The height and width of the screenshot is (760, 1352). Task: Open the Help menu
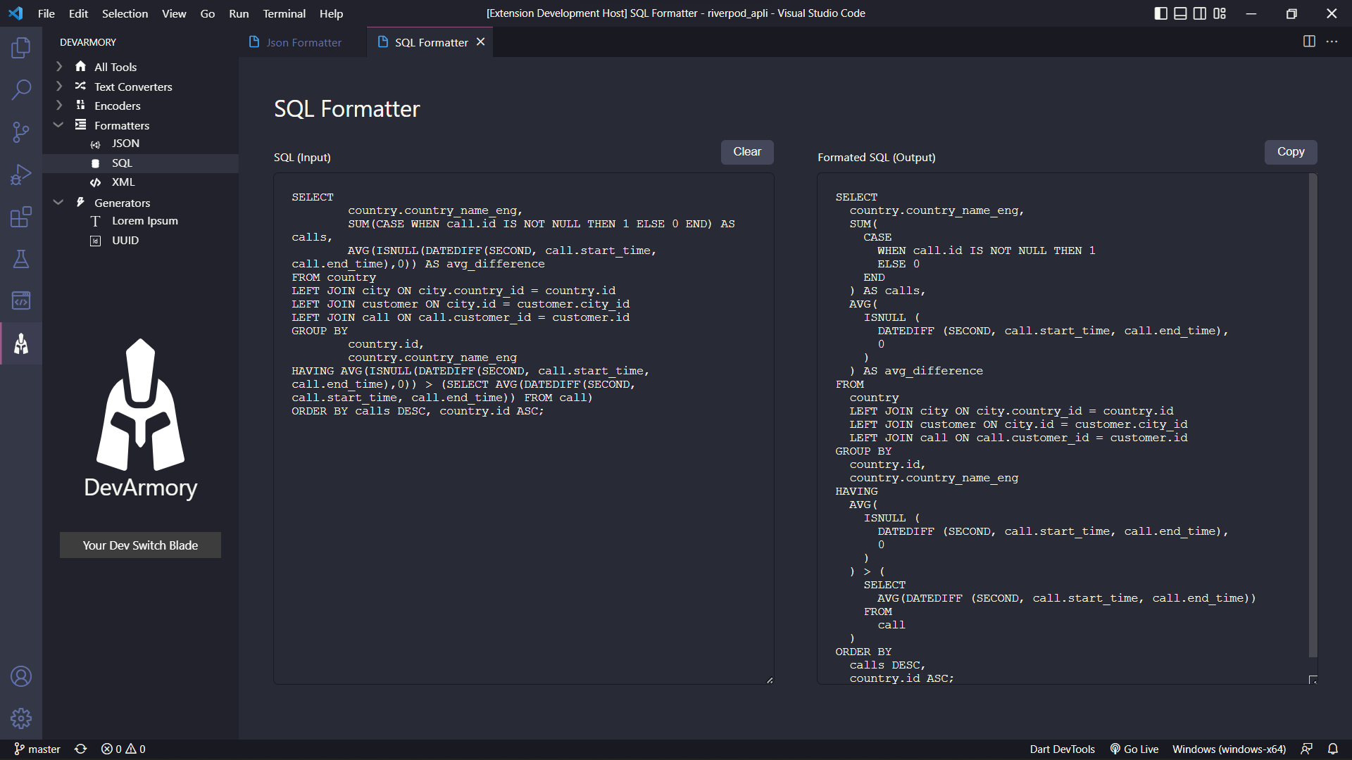(331, 13)
